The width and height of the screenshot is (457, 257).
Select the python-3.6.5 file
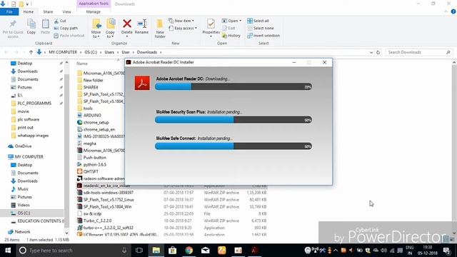coord(91,164)
